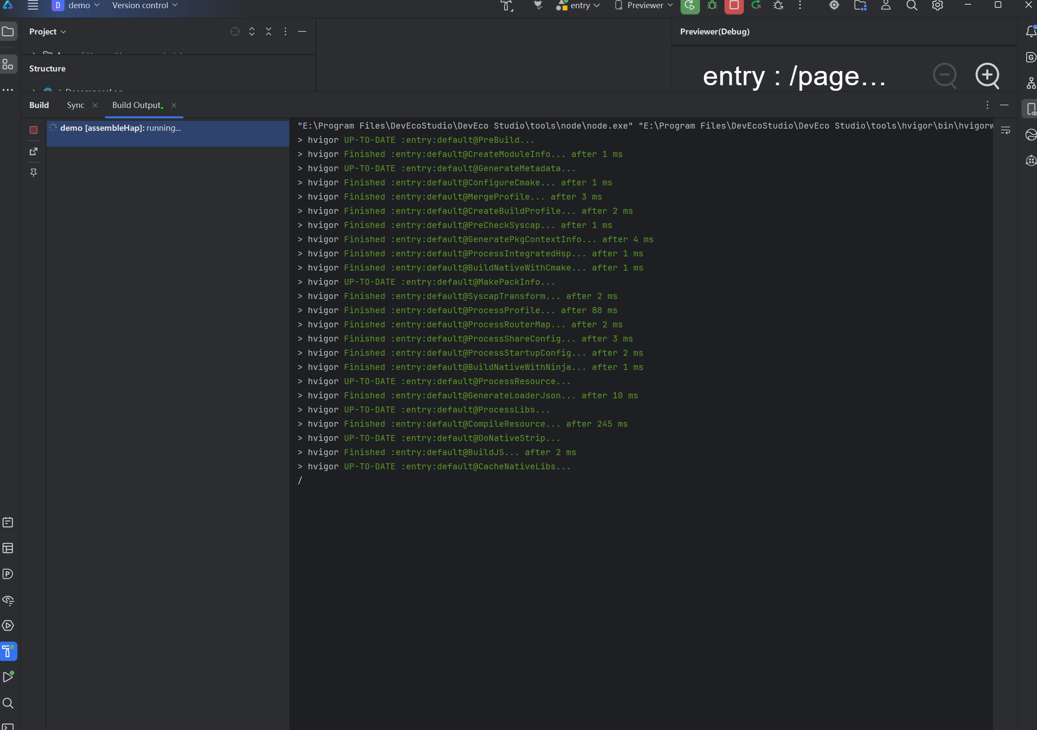
Task: Click the Log tool window icon in left sidebar
Action: click(8, 522)
